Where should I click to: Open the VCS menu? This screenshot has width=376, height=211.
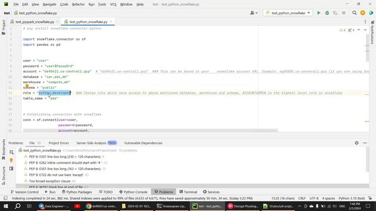pyautogui.click(x=113, y=4)
